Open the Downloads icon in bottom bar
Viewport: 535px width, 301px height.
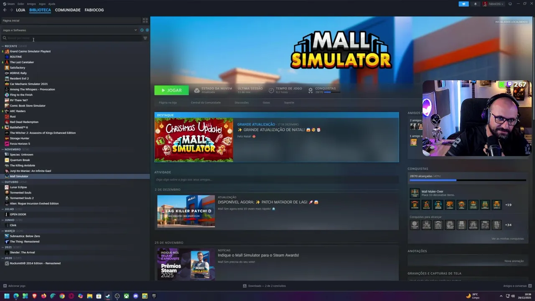(x=245, y=286)
